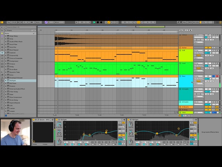Click the Arrangement Record circle button
Screen dimensions: 222x167
click(101, 22)
